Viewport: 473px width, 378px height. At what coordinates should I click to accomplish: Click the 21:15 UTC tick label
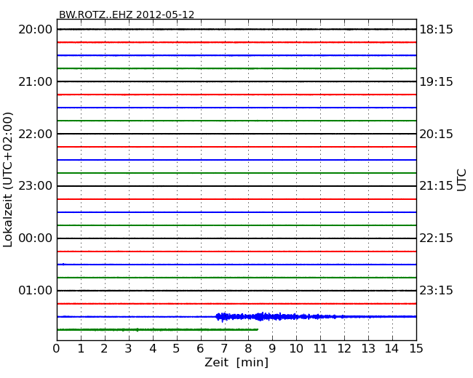pos(436,186)
